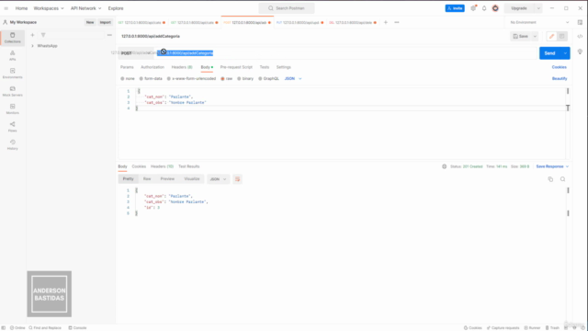Open the settings gear in the header
588x331 pixels.
click(x=473, y=8)
